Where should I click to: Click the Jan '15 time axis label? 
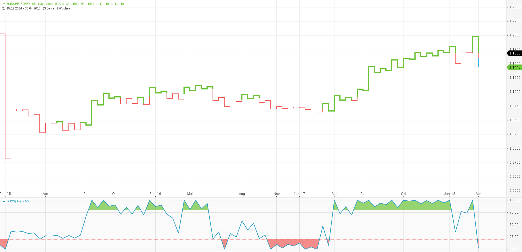click(x=5, y=194)
